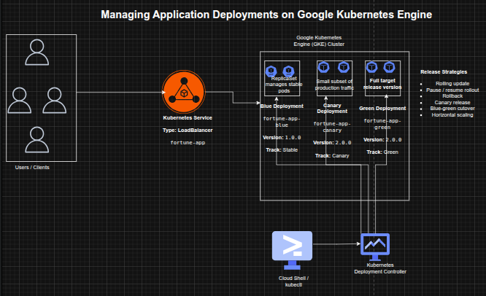Click the 'Full target release version' box
The image size is (486, 296).
[x=385, y=82]
